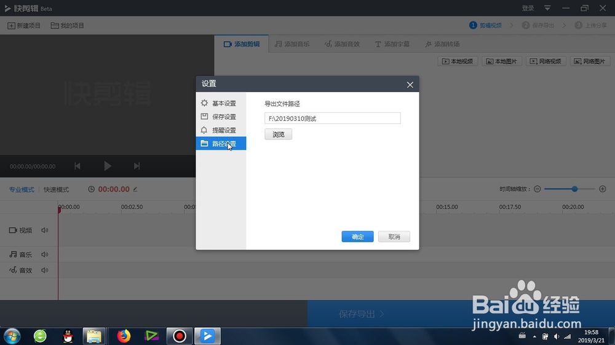This screenshot has height=345, width=615.
Task: Select 路径设置 in settings sidebar
Action: (221, 143)
